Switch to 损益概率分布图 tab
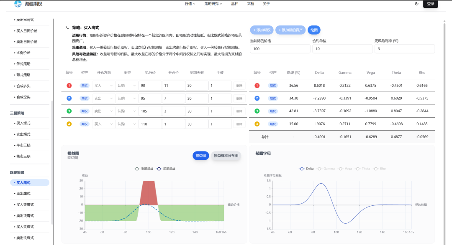The image size is (452, 245). tap(226, 156)
